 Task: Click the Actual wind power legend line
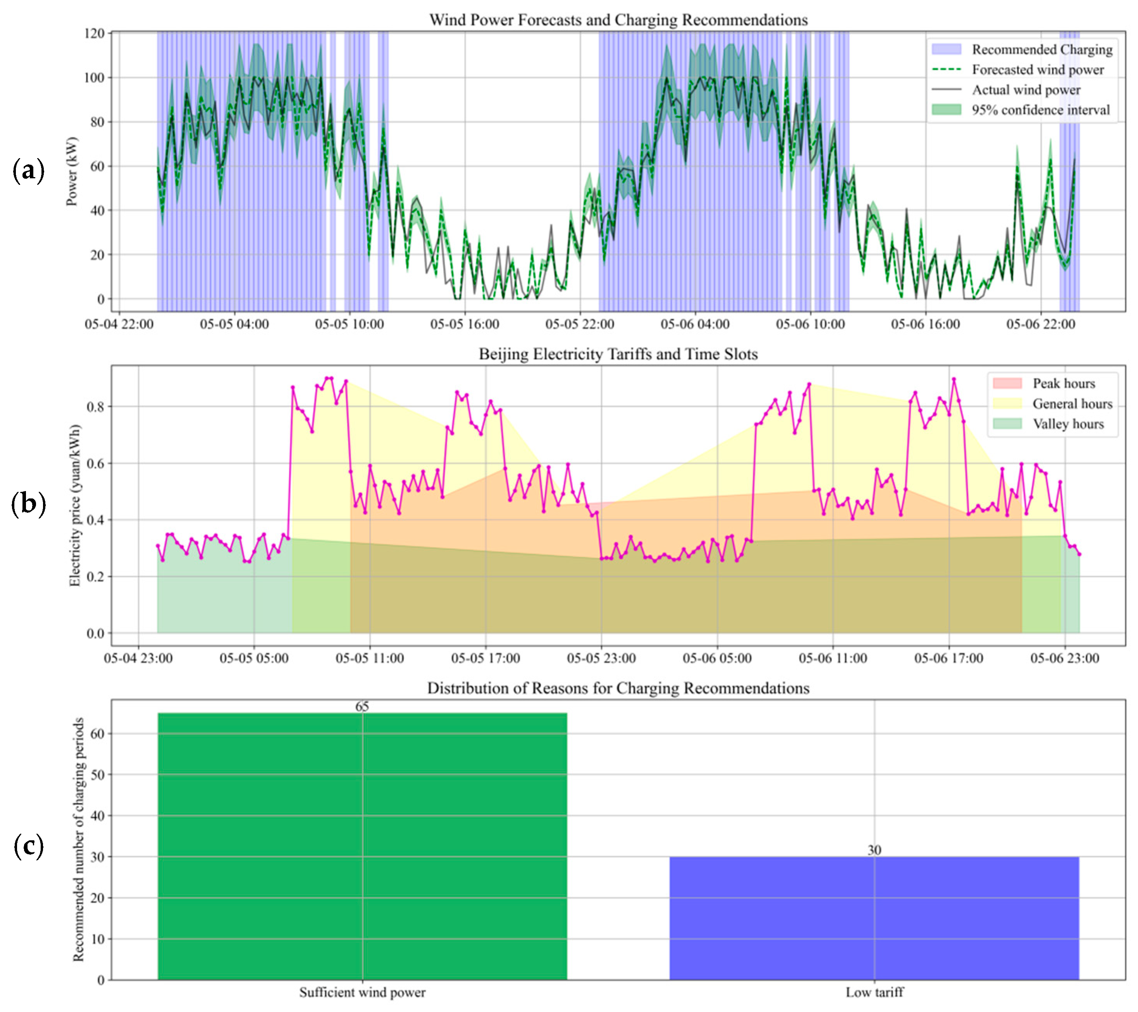tap(946, 90)
